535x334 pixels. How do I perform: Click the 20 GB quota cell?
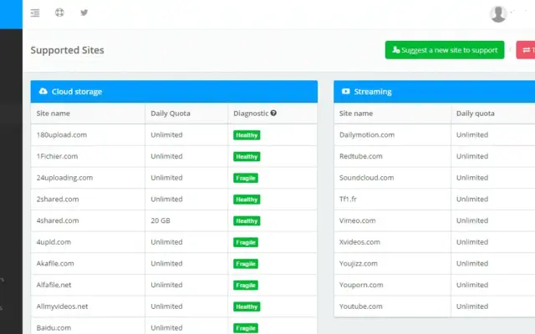tap(160, 220)
